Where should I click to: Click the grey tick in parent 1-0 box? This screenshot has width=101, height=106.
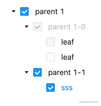[37, 27]
